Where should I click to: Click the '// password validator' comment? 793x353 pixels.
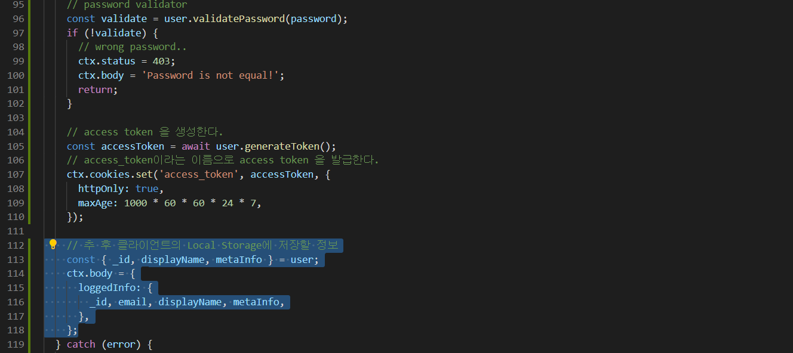click(x=127, y=5)
